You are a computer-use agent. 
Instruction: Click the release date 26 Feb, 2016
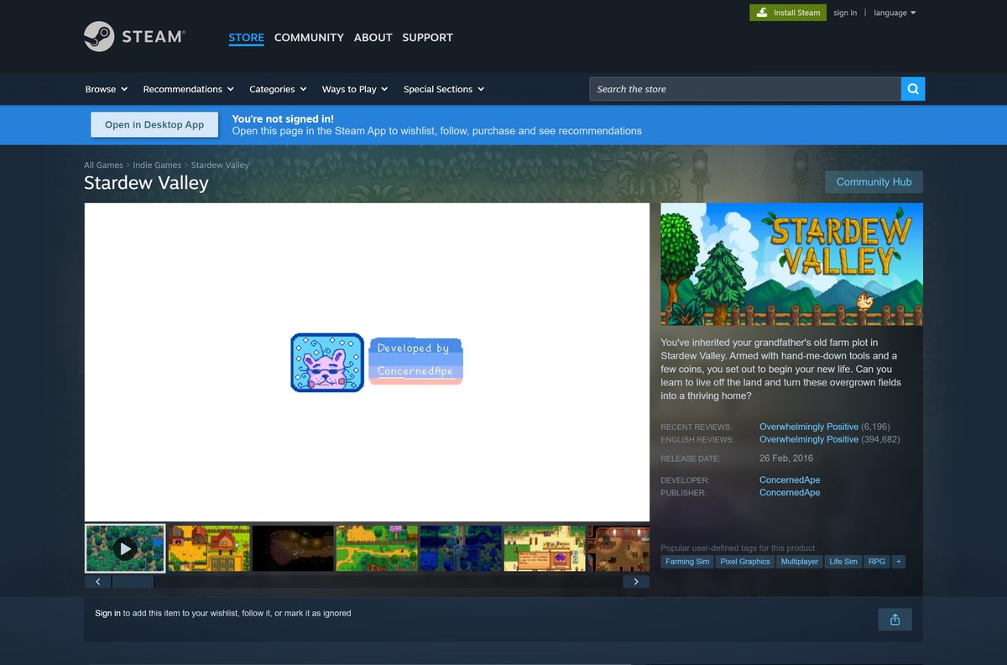click(786, 458)
